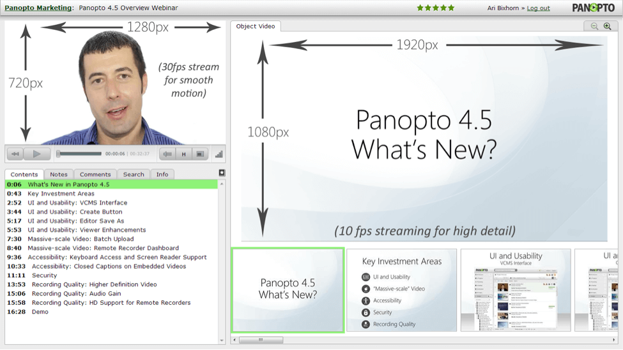Open the Search tab
Screen dimensions: 623x350
134,175
